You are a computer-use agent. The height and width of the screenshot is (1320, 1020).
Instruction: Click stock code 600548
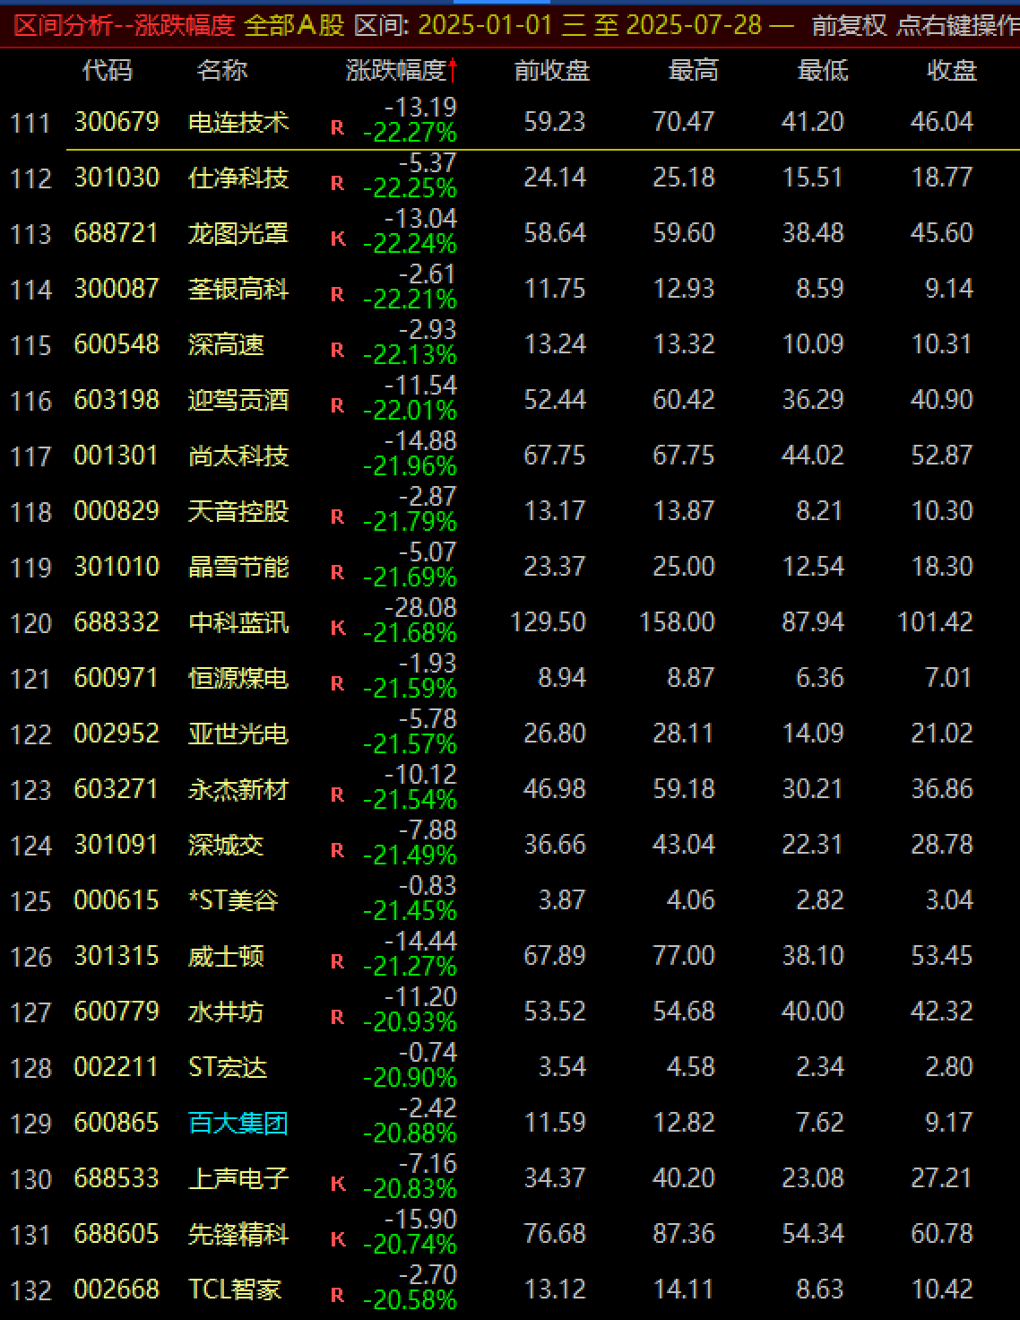117,343
